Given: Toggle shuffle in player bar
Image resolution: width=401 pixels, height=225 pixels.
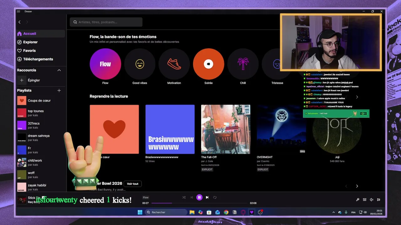Looking at the screenshot, I should pos(184,197).
